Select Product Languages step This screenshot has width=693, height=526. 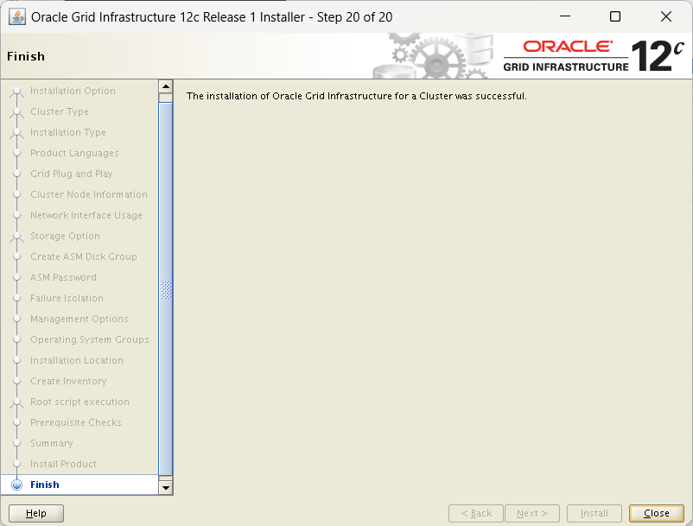74,153
